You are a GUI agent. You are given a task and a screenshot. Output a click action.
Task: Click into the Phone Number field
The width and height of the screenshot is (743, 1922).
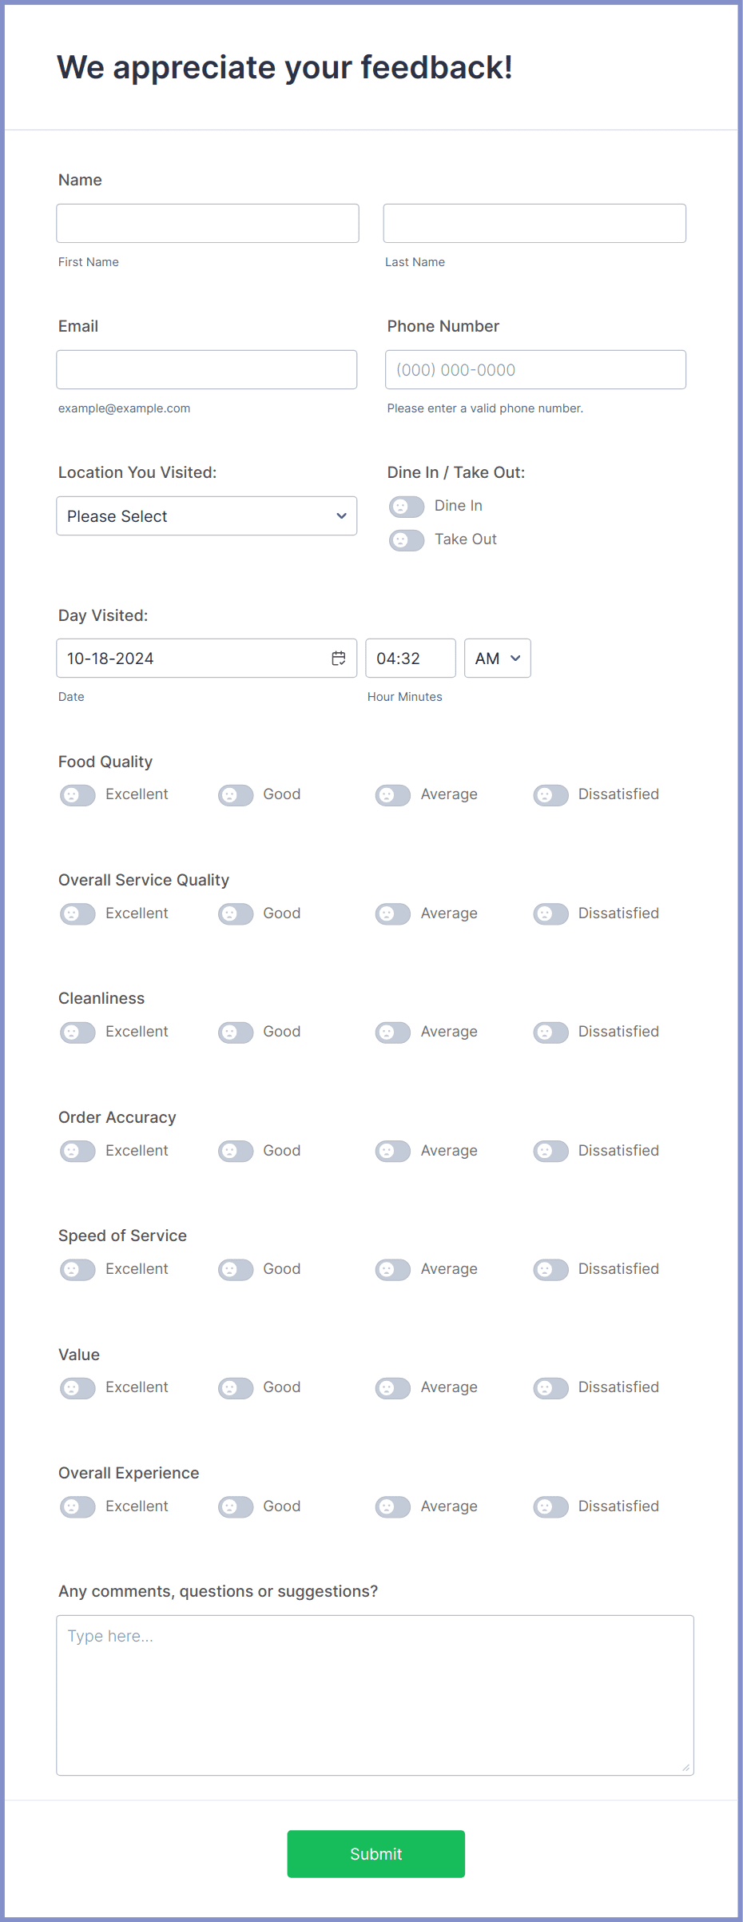pyautogui.click(x=536, y=370)
